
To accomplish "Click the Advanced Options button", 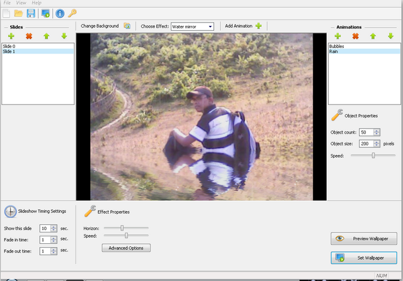I will point(126,248).
